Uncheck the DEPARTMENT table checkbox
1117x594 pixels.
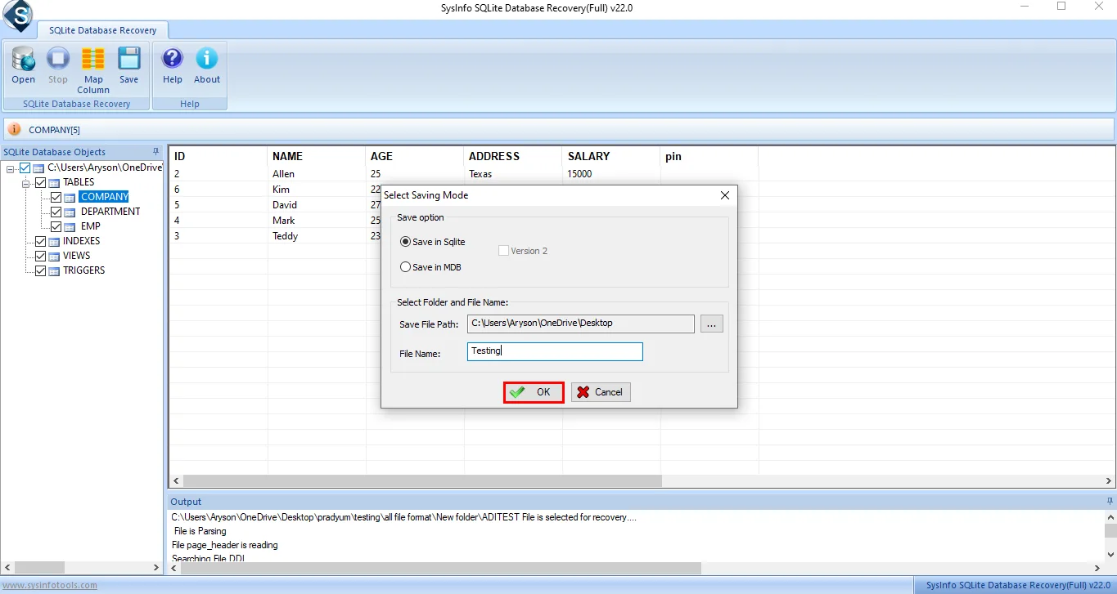(55, 211)
